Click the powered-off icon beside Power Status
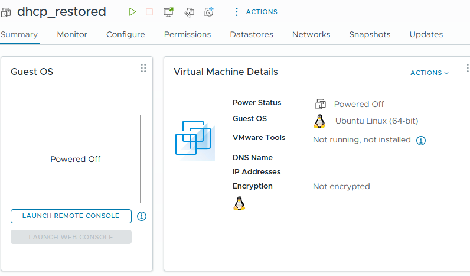 click(321, 104)
